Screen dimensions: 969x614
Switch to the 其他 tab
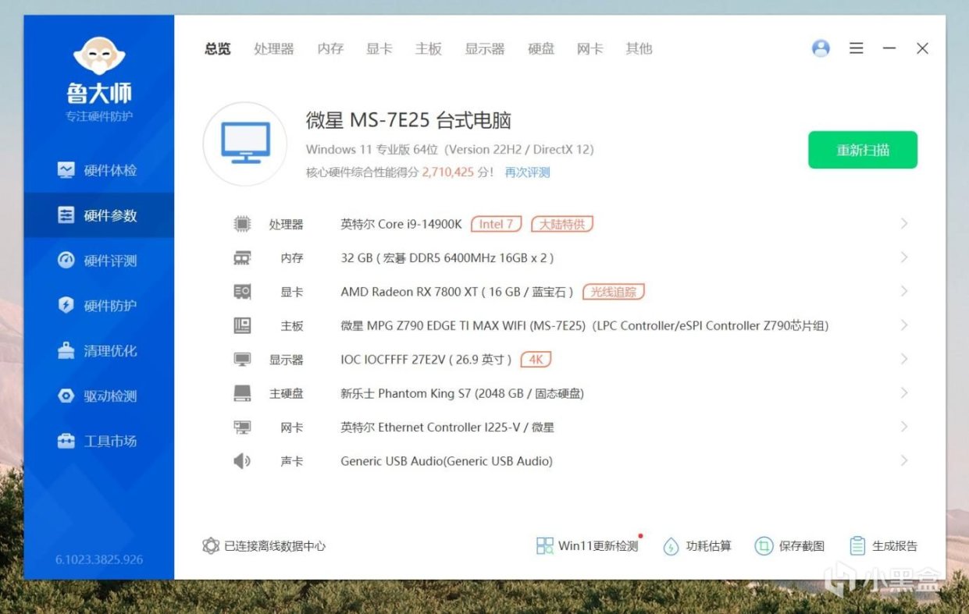click(639, 48)
